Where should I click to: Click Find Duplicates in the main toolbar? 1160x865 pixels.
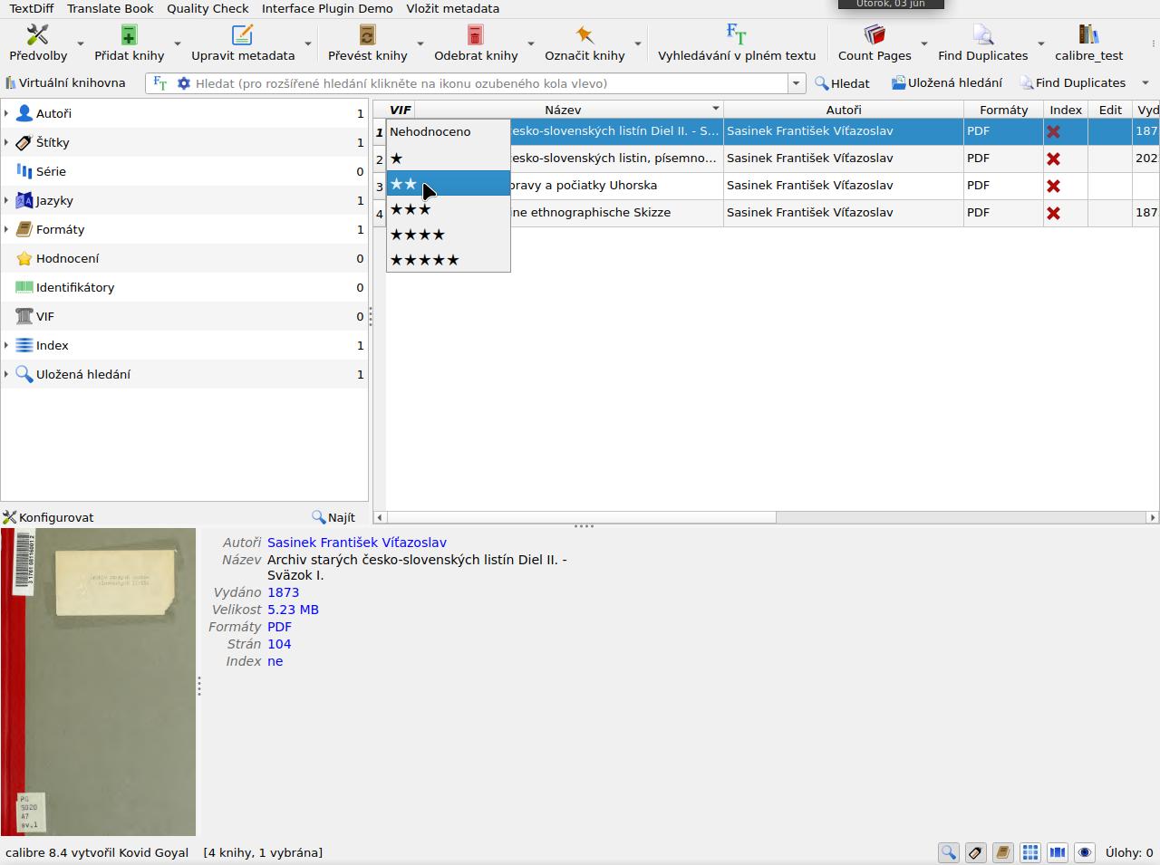pos(982,43)
